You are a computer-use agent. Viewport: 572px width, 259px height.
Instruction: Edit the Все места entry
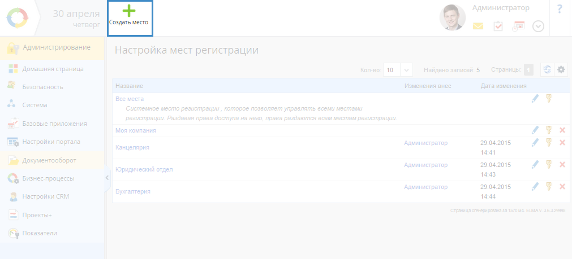(x=535, y=99)
